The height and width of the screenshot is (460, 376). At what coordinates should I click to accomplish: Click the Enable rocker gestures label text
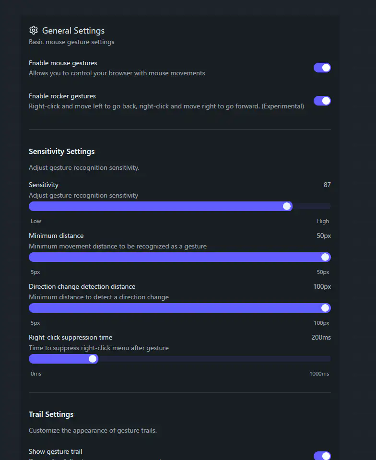[x=62, y=96]
